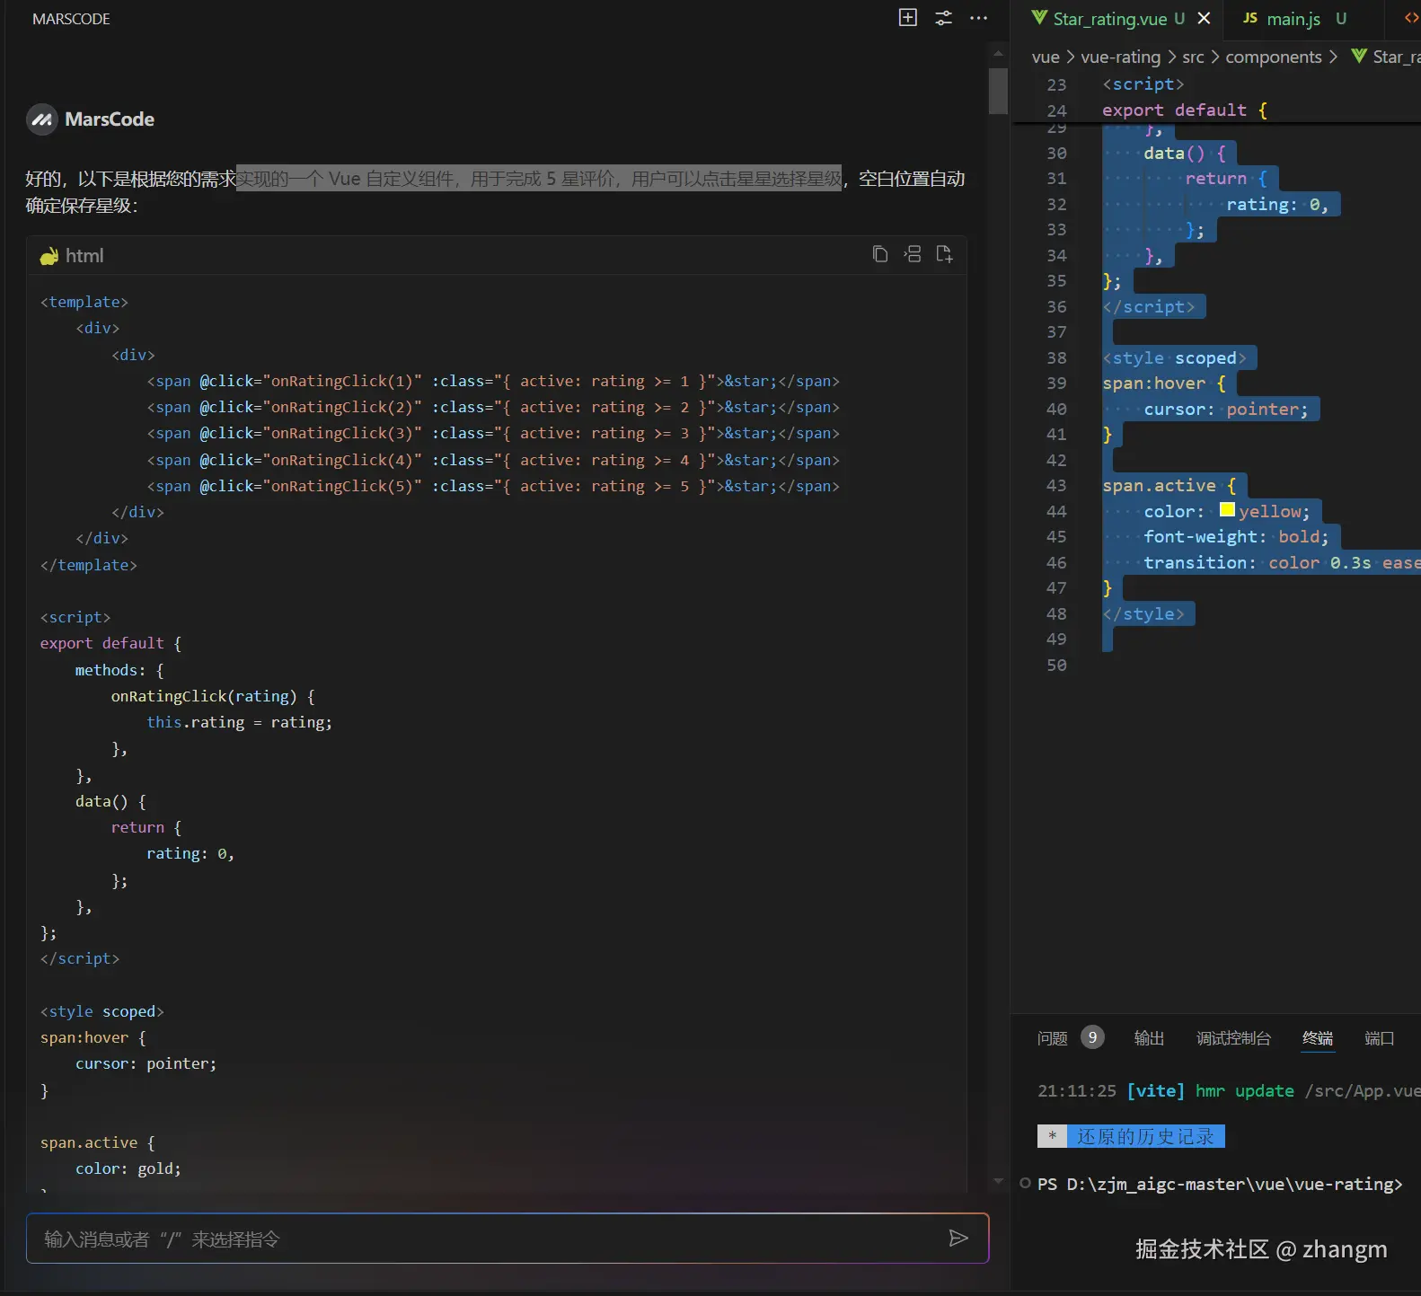Image resolution: width=1421 pixels, height=1296 pixels.
Task: Click 'font-weight: bold;' on editor line 45
Action: (x=1236, y=537)
